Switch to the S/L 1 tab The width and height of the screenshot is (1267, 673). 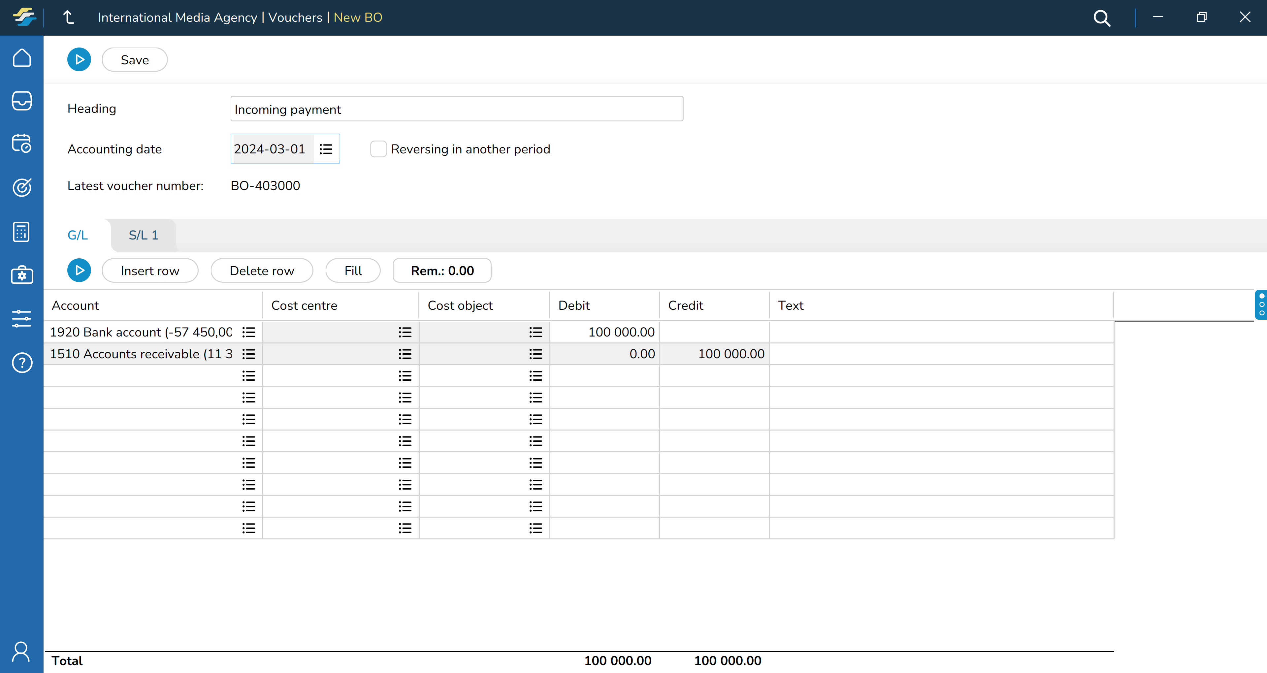(143, 235)
